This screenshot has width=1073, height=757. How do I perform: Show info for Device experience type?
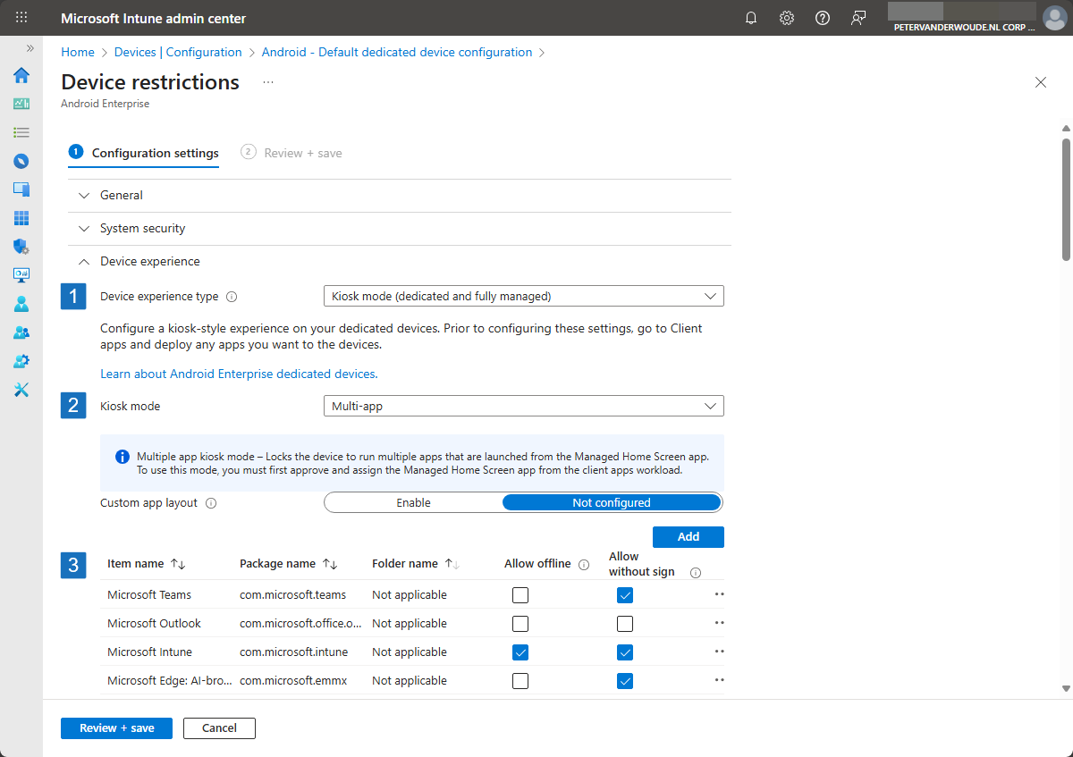point(232,297)
